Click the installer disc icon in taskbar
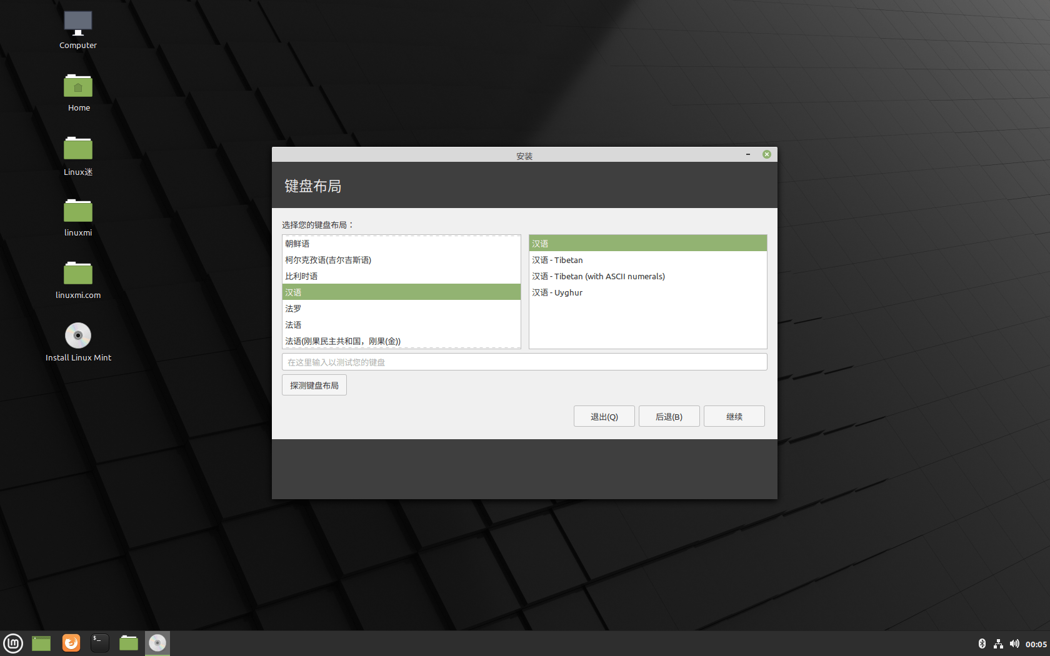Screen dimensions: 1050x656 click(157, 643)
